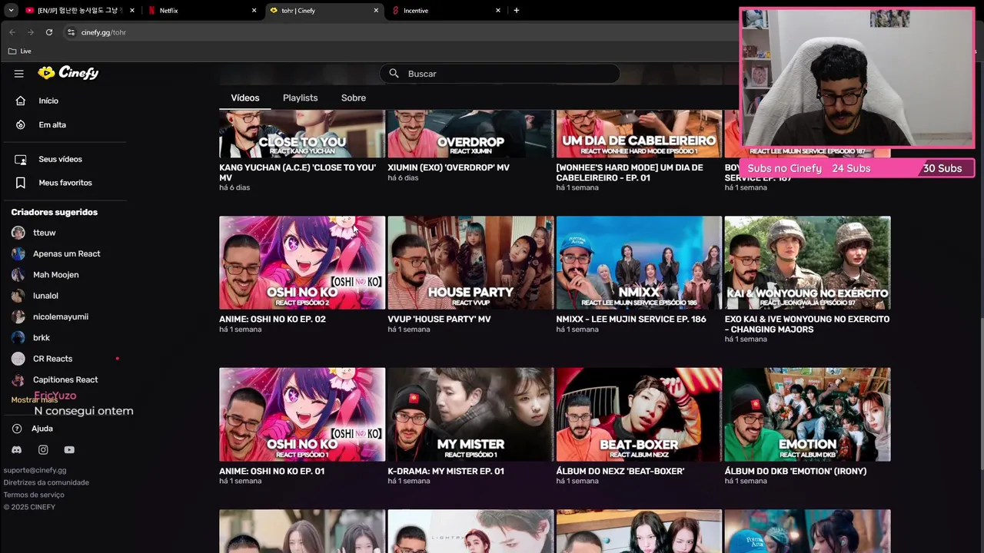Click title KANG YUCHAN 'CLOSE TO YOU' MV
984x553 pixels.
(298, 172)
